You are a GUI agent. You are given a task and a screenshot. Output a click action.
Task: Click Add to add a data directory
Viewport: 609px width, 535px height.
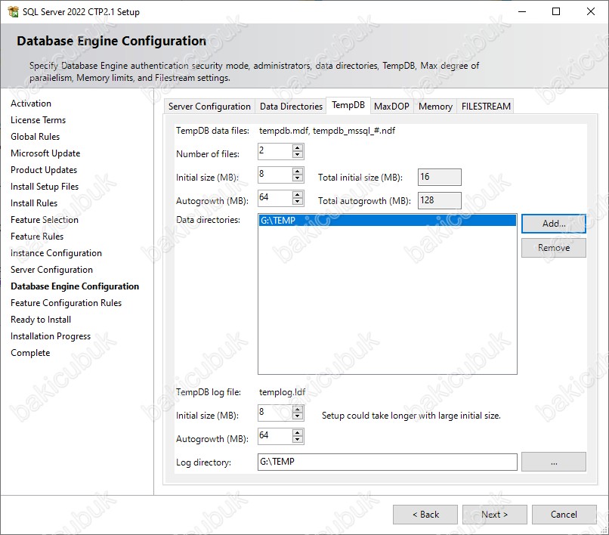click(x=553, y=224)
